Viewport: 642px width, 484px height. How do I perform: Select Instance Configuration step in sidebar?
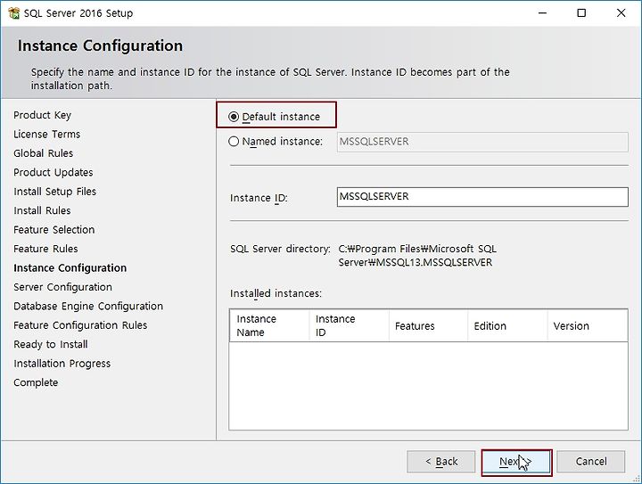[x=70, y=268]
